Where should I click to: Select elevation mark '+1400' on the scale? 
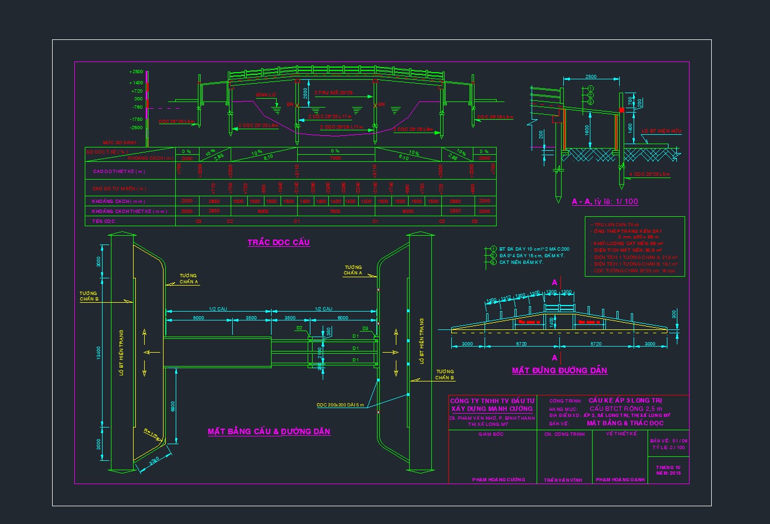(x=136, y=83)
